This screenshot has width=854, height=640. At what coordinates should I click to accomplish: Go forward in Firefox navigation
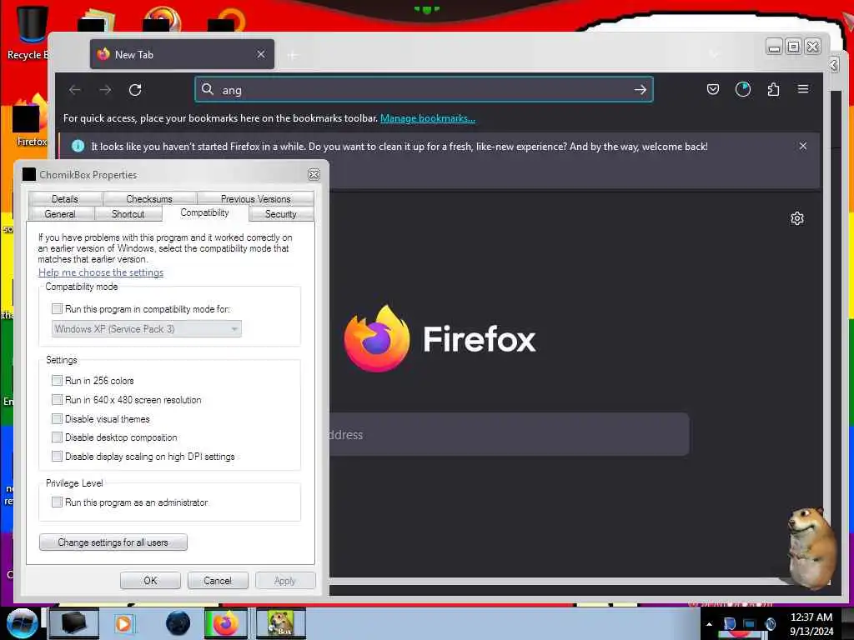tap(105, 90)
